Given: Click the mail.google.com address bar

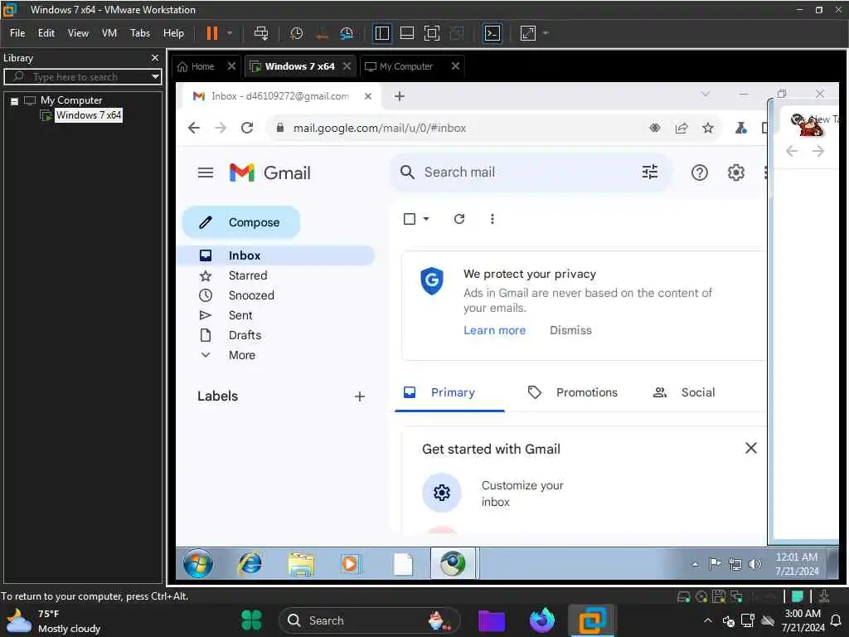Looking at the screenshot, I should click(x=380, y=128).
